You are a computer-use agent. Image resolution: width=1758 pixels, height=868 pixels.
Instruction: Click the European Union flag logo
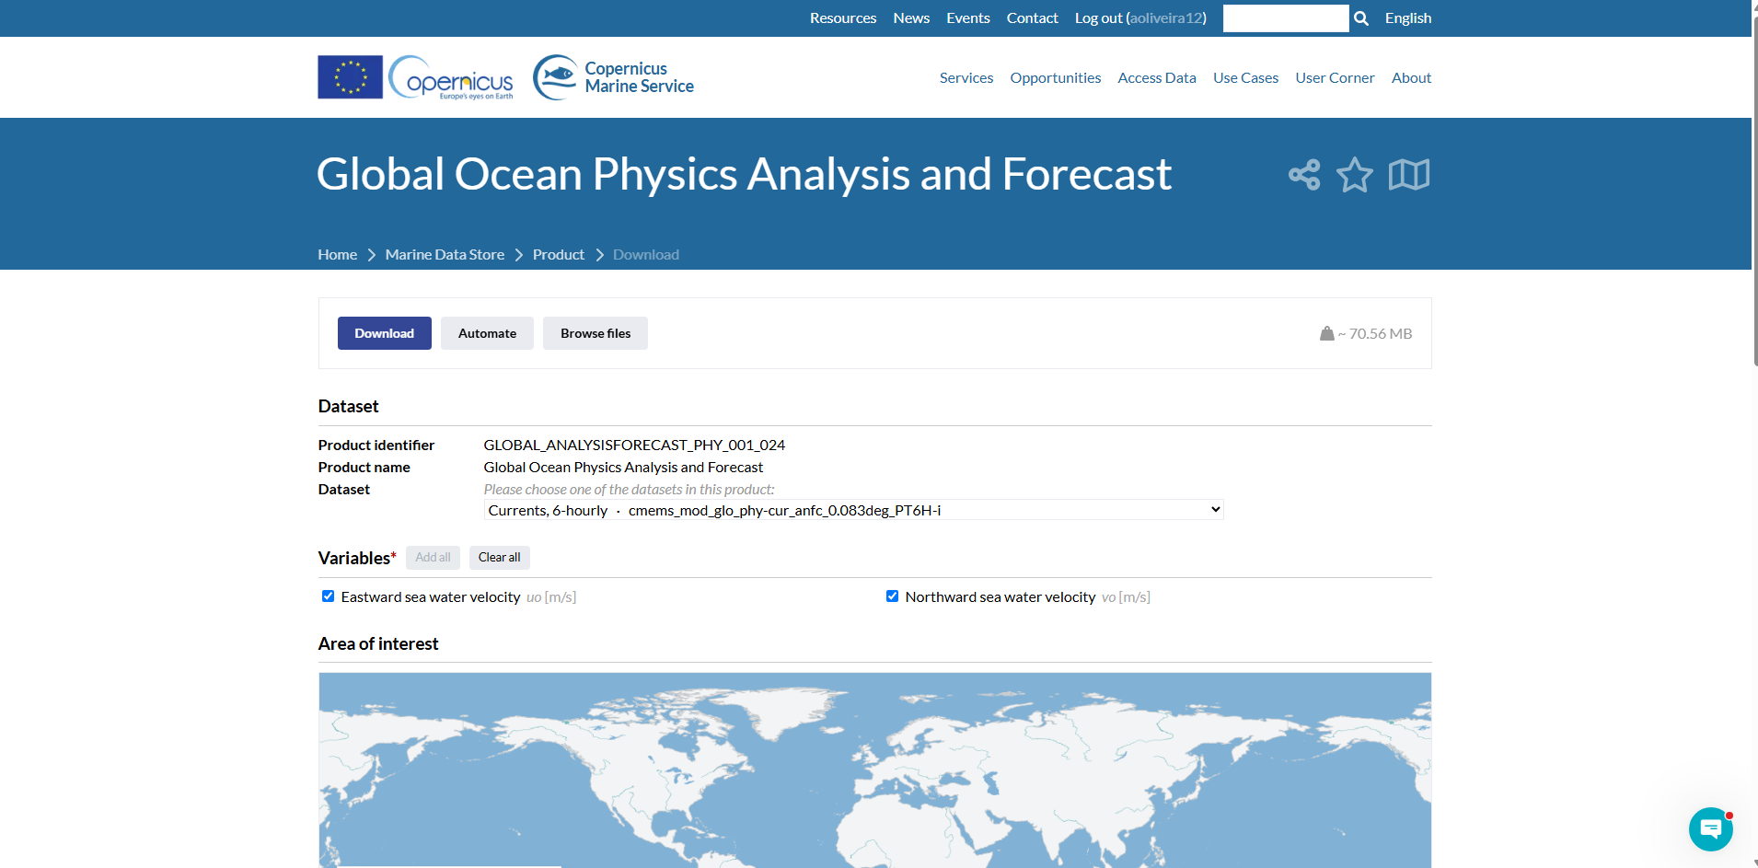click(x=350, y=77)
